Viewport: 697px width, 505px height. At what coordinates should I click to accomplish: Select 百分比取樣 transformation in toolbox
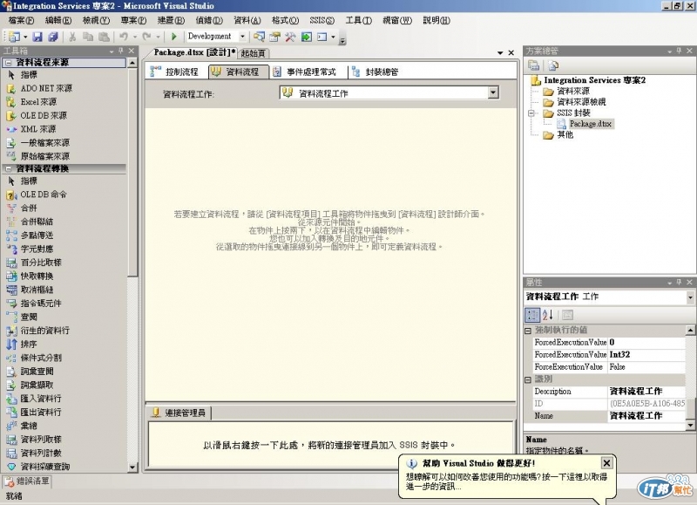pyautogui.click(x=34, y=263)
